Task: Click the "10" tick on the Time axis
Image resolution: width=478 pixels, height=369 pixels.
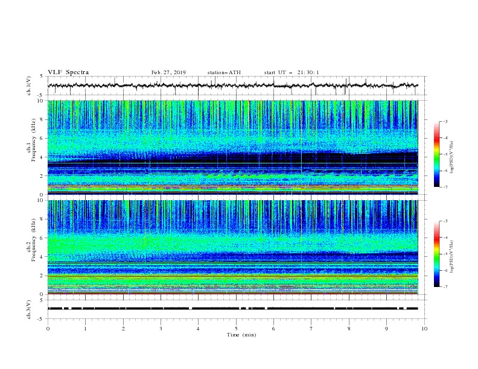Action: point(424,329)
